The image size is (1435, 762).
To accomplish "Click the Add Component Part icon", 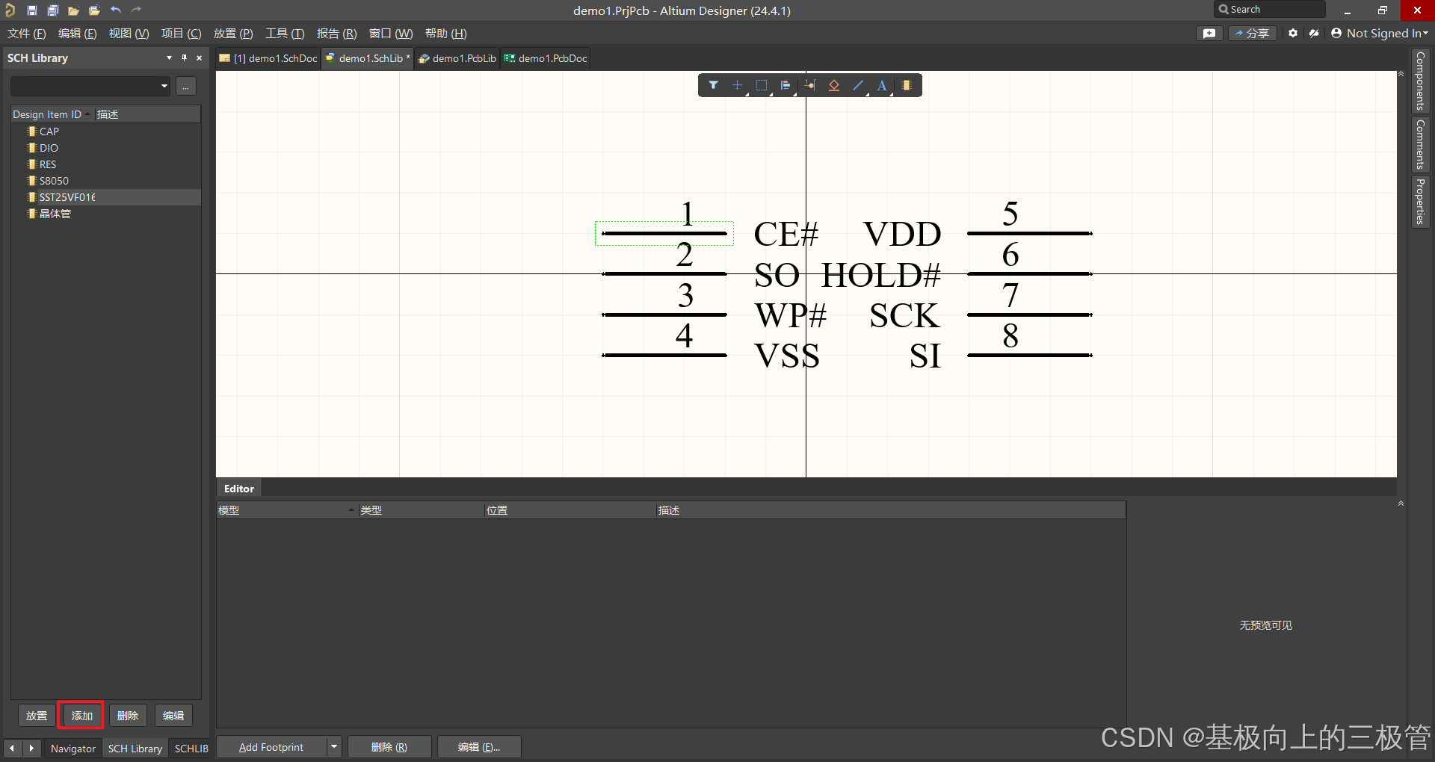I will 907,85.
